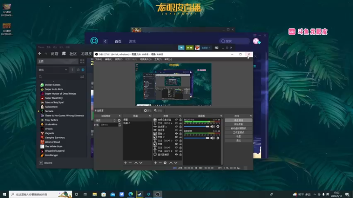Open the Steam account name dropdown

click(206, 48)
